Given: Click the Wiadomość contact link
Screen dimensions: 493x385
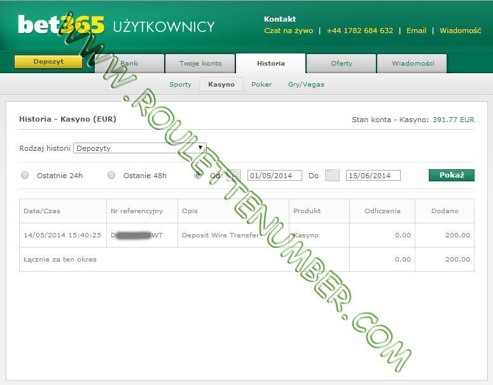Looking at the screenshot, I should coord(461,31).
